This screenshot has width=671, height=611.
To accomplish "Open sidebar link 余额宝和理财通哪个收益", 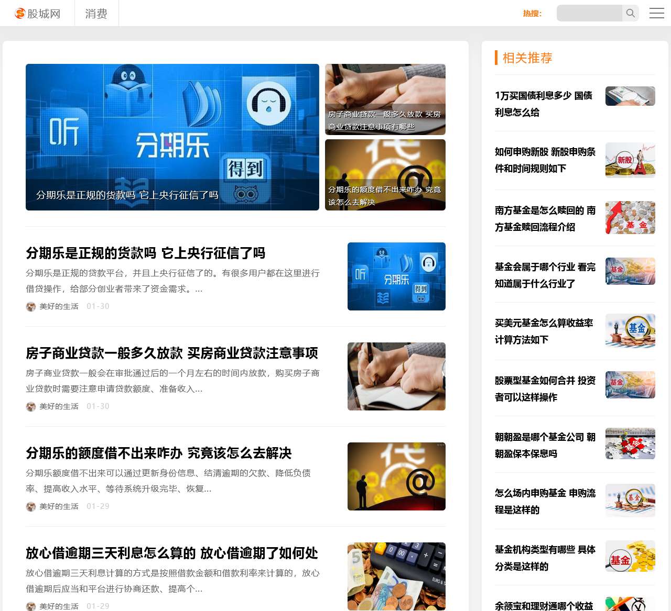I will (544, 606).
